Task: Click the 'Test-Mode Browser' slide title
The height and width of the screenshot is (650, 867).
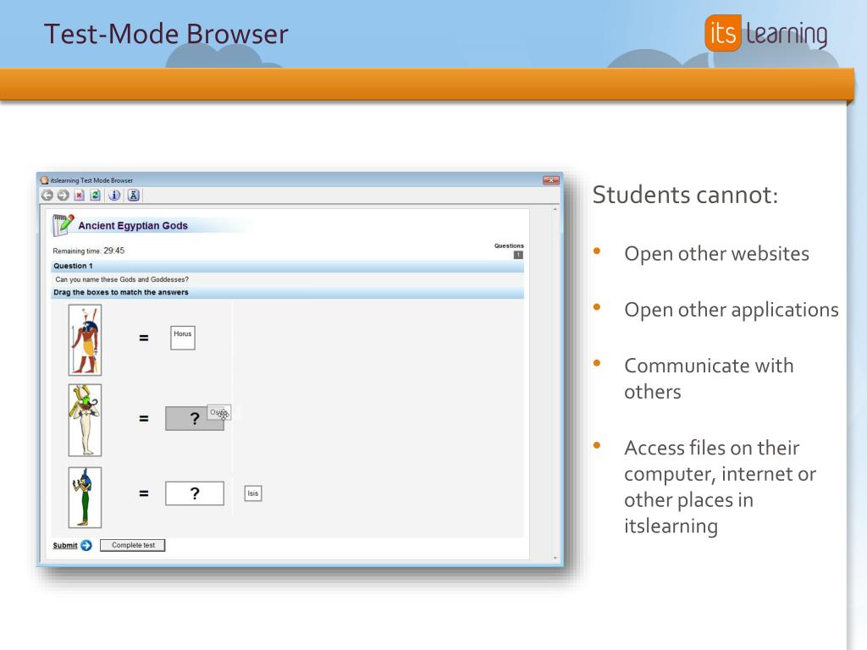Action: [x=166, y=34]
